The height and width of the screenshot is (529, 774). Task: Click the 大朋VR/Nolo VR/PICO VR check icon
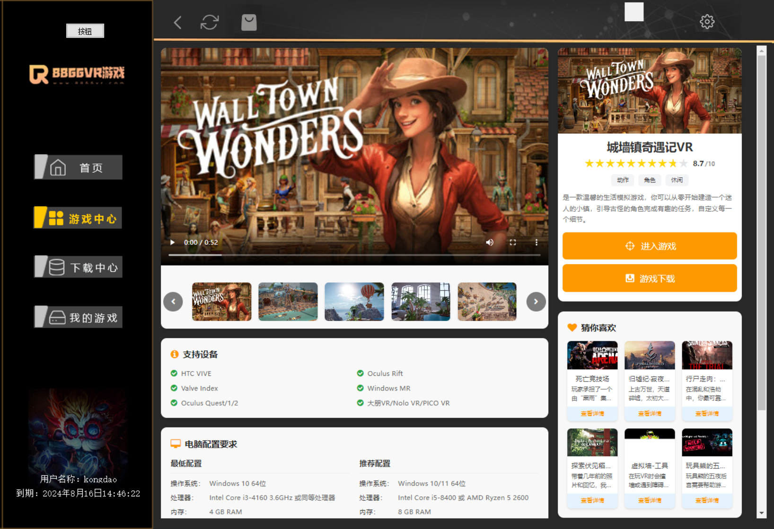(361, 403)
